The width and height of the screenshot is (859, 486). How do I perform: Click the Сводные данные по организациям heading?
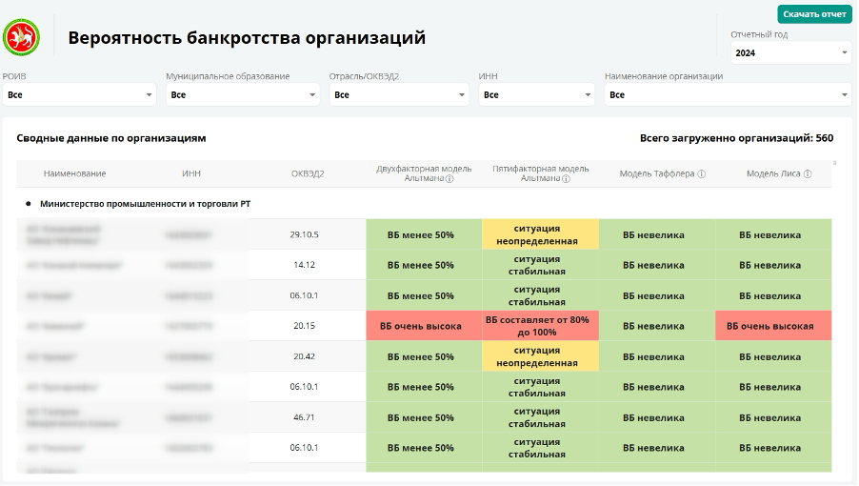point(111,138)
